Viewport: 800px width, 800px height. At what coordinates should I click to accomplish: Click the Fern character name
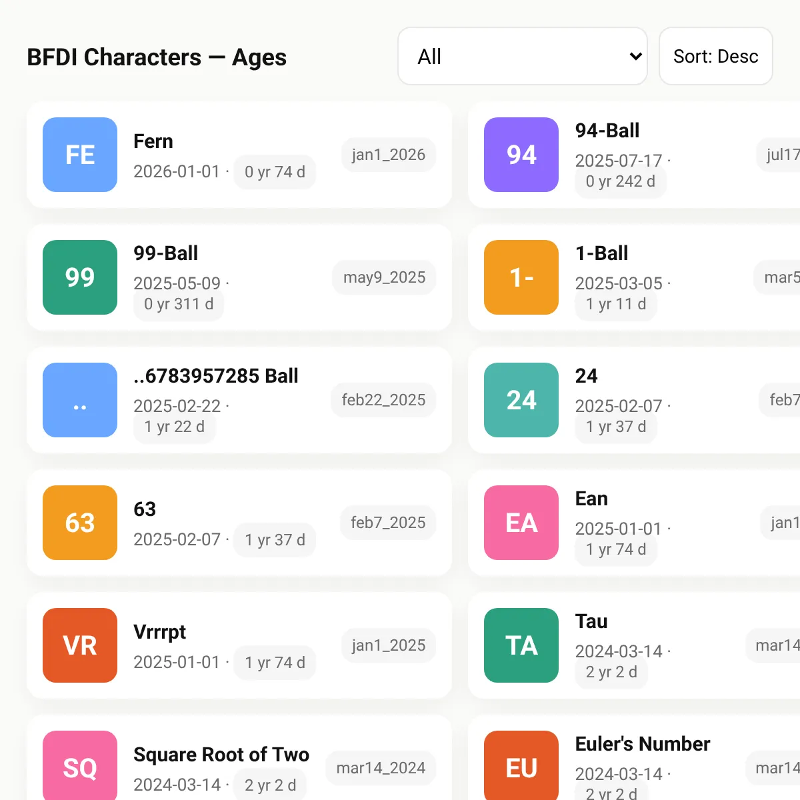pyautogui.click(x=153, y=141)
